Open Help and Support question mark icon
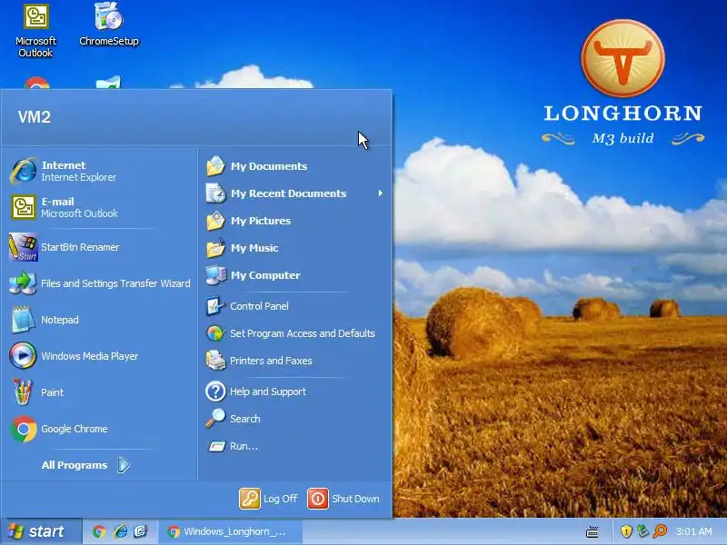 coord(215,391)
